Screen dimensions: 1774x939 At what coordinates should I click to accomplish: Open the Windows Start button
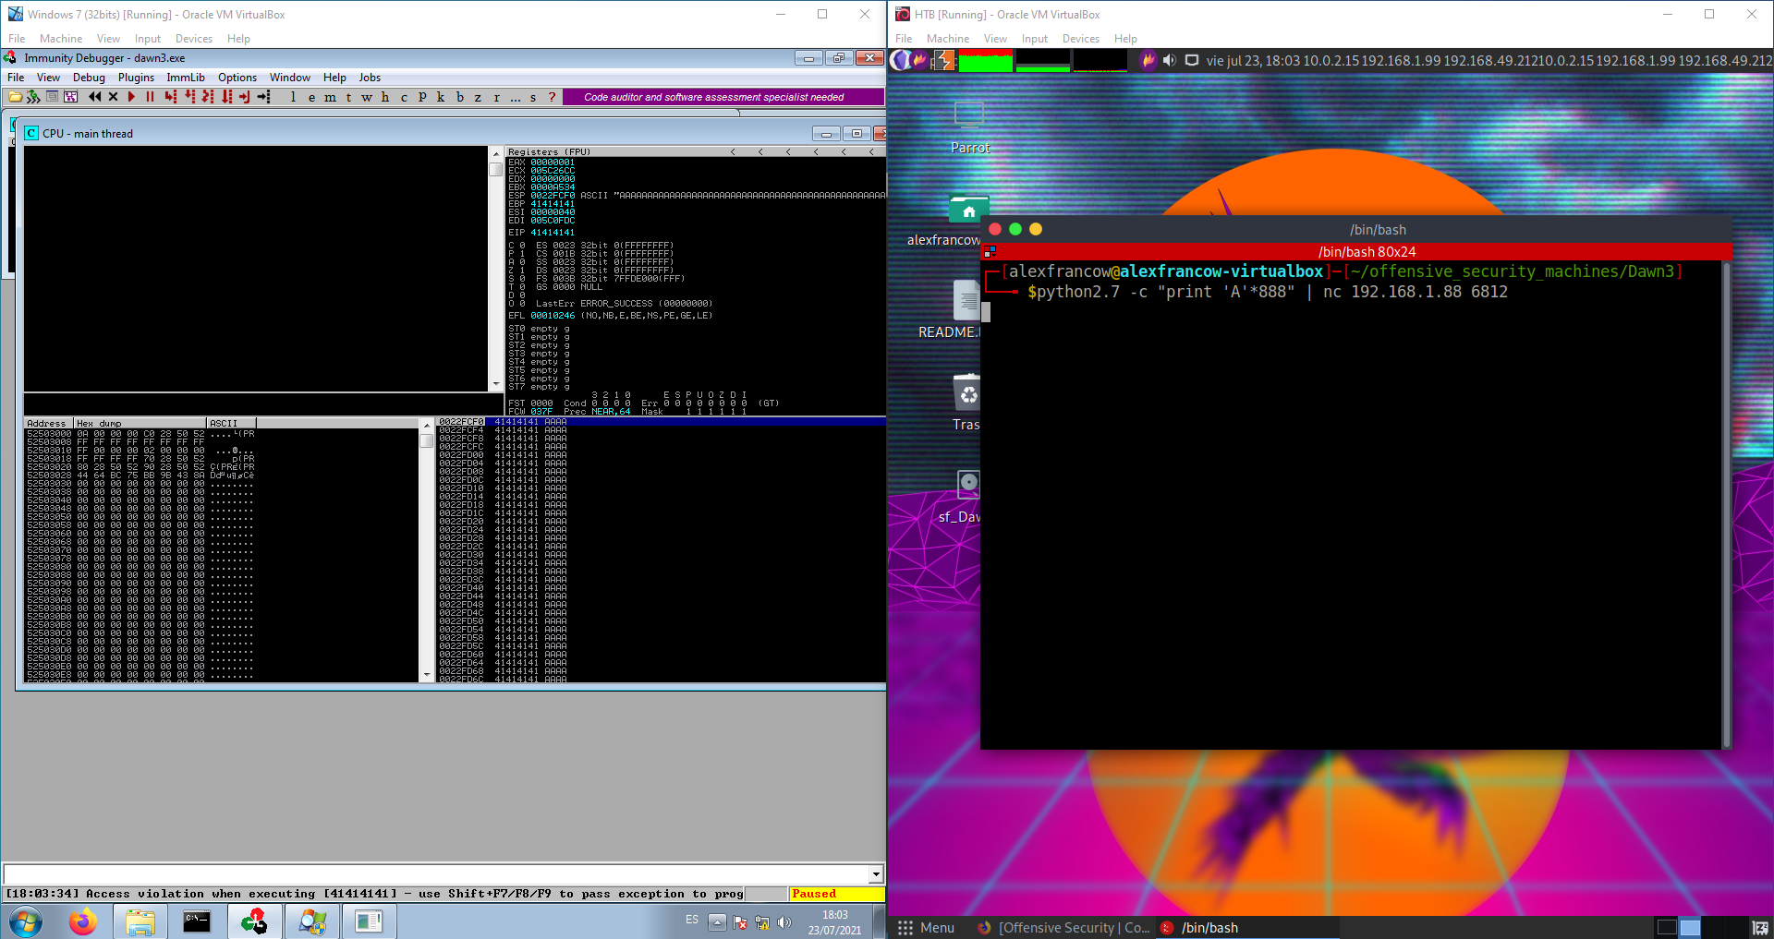tap(26, 921)
